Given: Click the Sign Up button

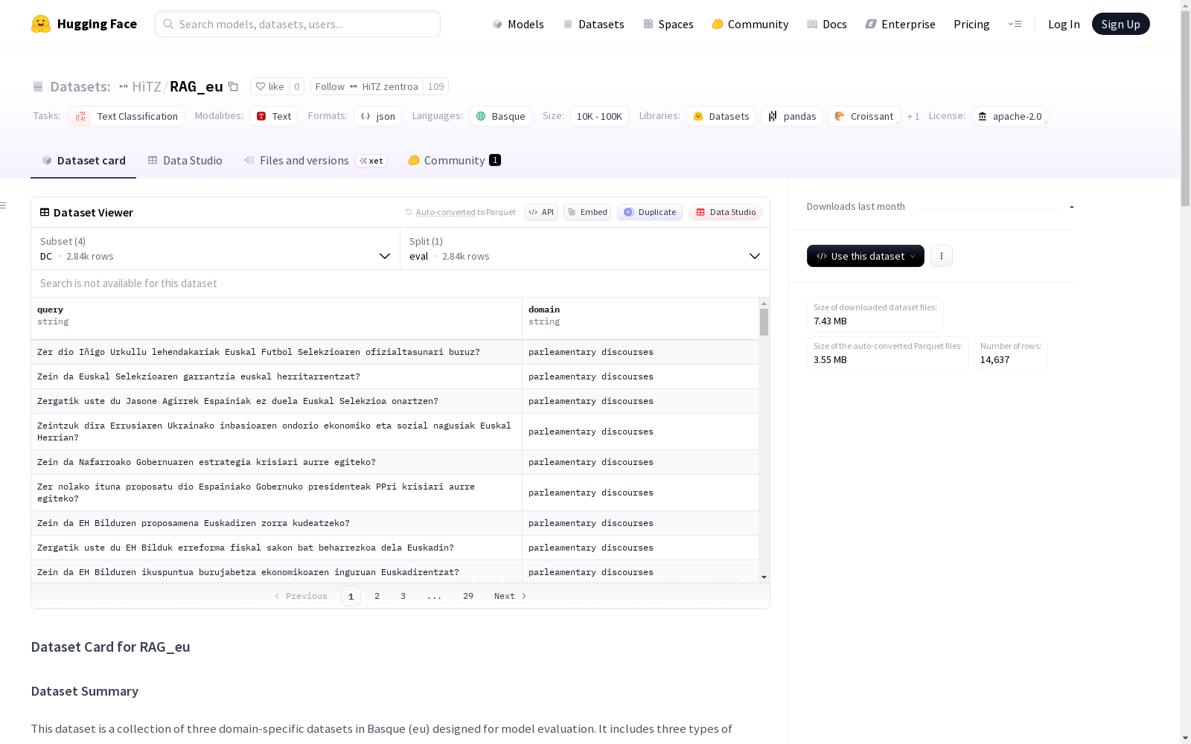Looking at the screenshot, I should [x=1120, y=24].
